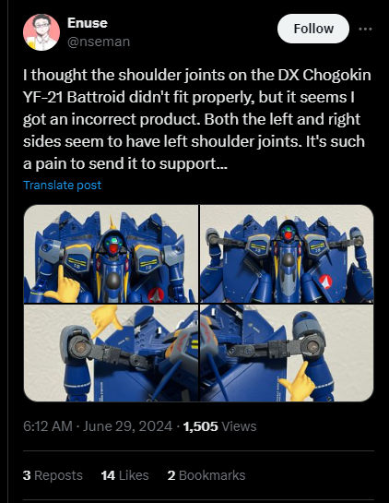Click red Macross emblem in top-right photo
Screen dimensions: 389x503
coord(325,281)
